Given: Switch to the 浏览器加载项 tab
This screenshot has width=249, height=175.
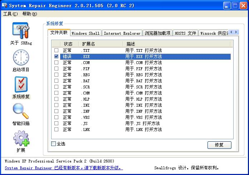Looking at the screenshot, I should pyautogui.click(x=157, y=33).
